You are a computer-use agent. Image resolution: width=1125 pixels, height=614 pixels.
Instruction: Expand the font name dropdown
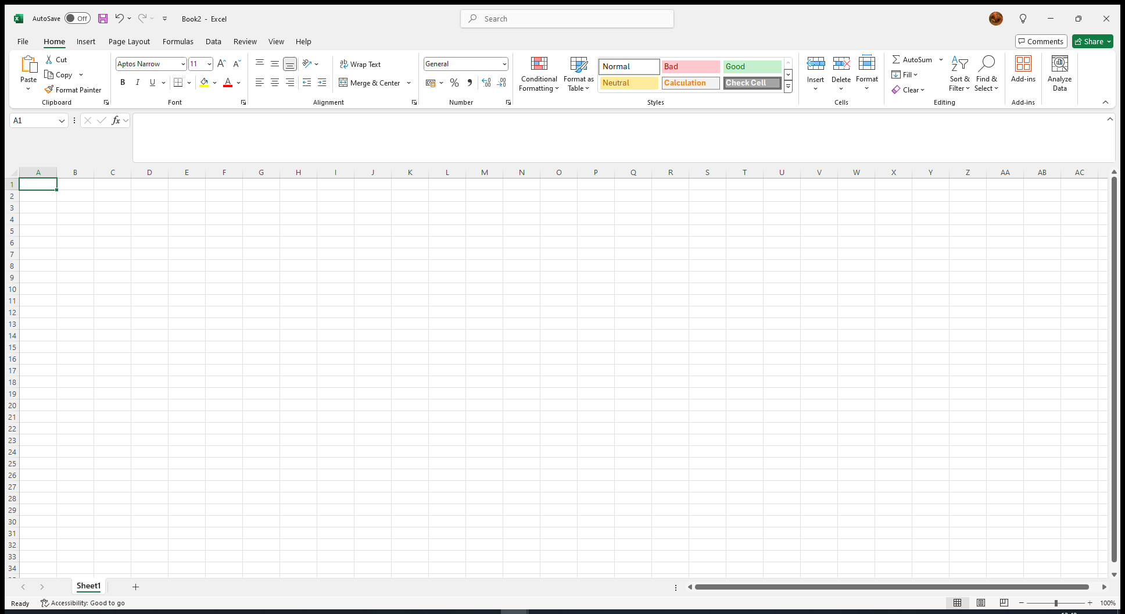[183, 64]
